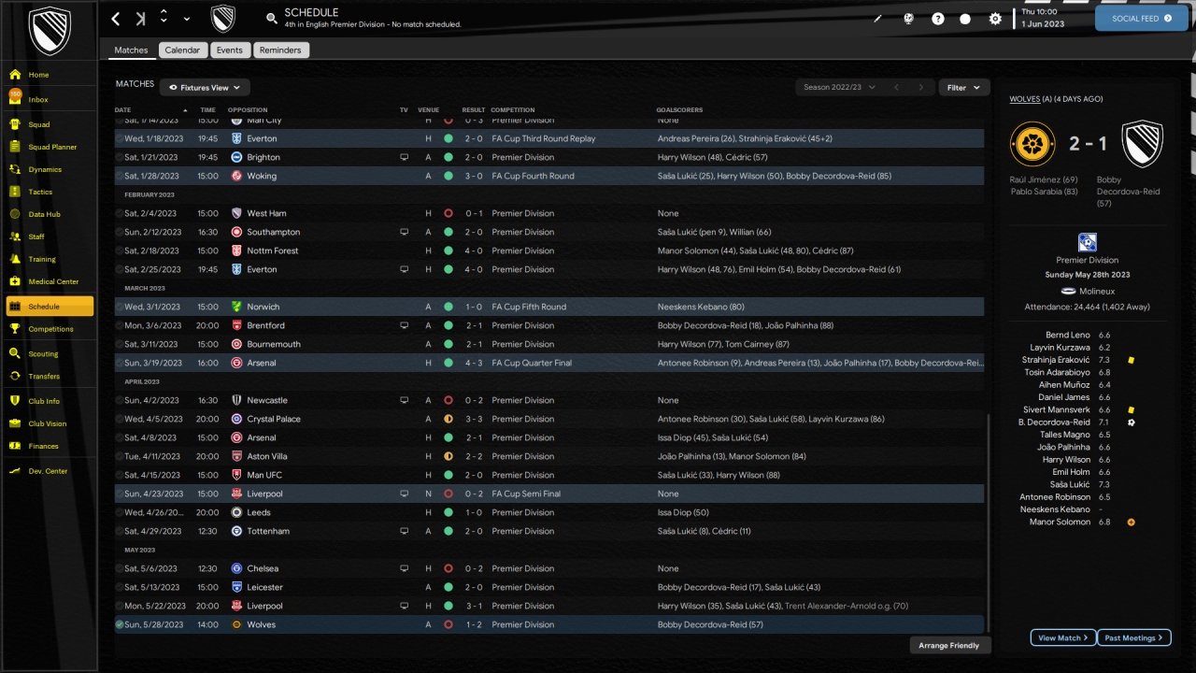The width and height of the screenshot is (1196, 673).
Task: Go to the next season with the right arrow
Action: (x=920, y=87)
